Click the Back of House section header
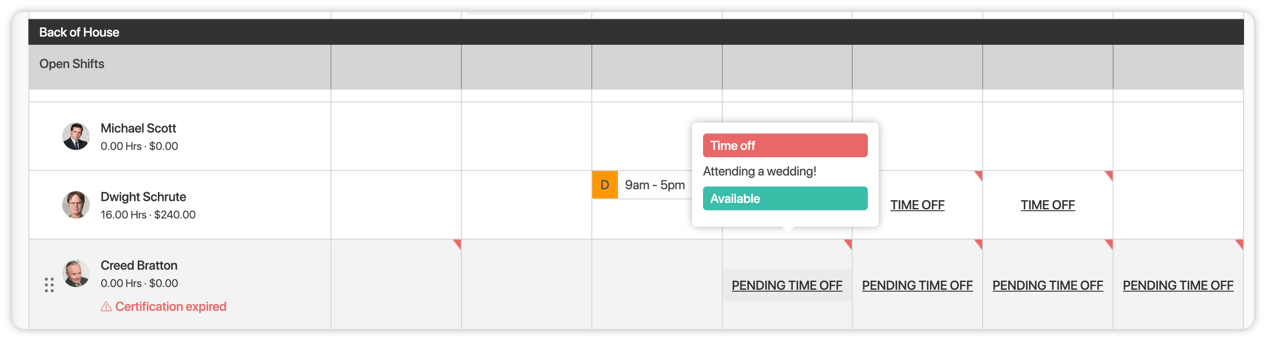Screen dimensions: 1266x341 click(x=79, y=32)
